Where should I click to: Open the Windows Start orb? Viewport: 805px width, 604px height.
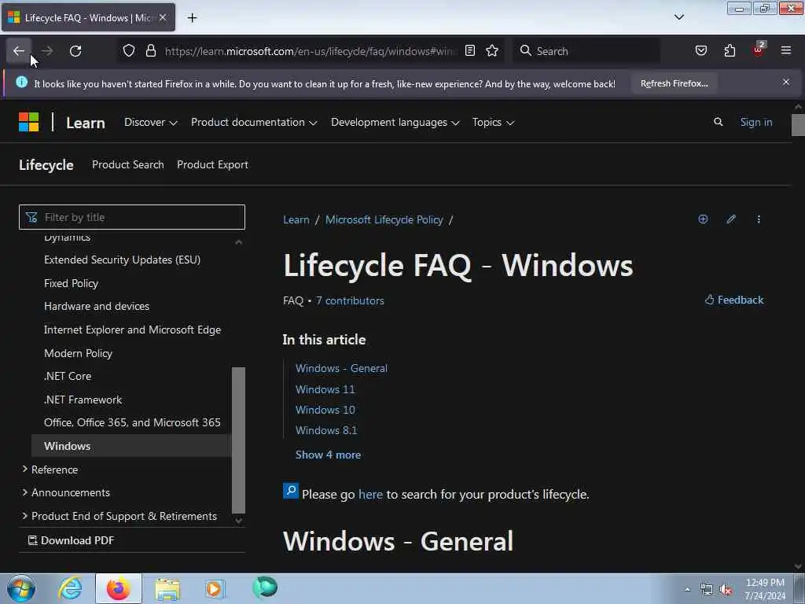tap(21, 588)
